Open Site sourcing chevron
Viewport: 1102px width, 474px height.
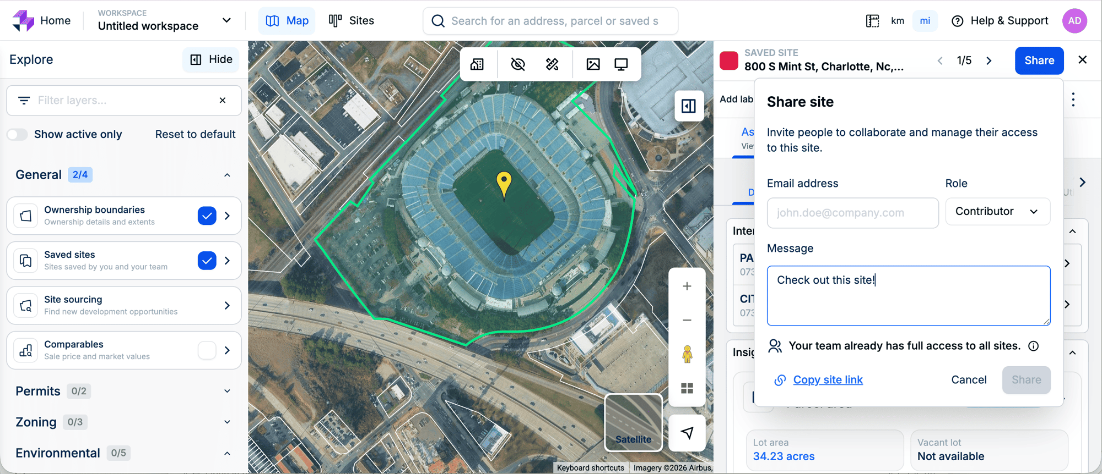227,306
